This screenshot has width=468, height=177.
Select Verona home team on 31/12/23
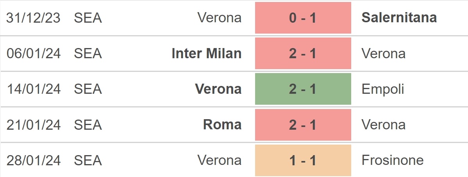(x=220, y=18)
